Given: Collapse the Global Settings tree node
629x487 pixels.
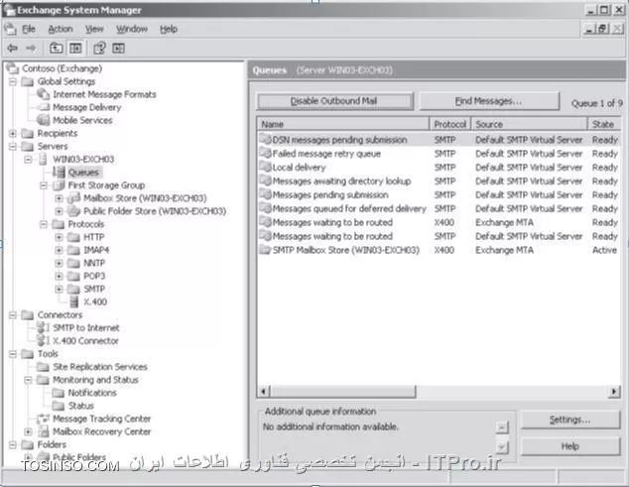Looking at the screenshot, I should click(x=13, y=81).
